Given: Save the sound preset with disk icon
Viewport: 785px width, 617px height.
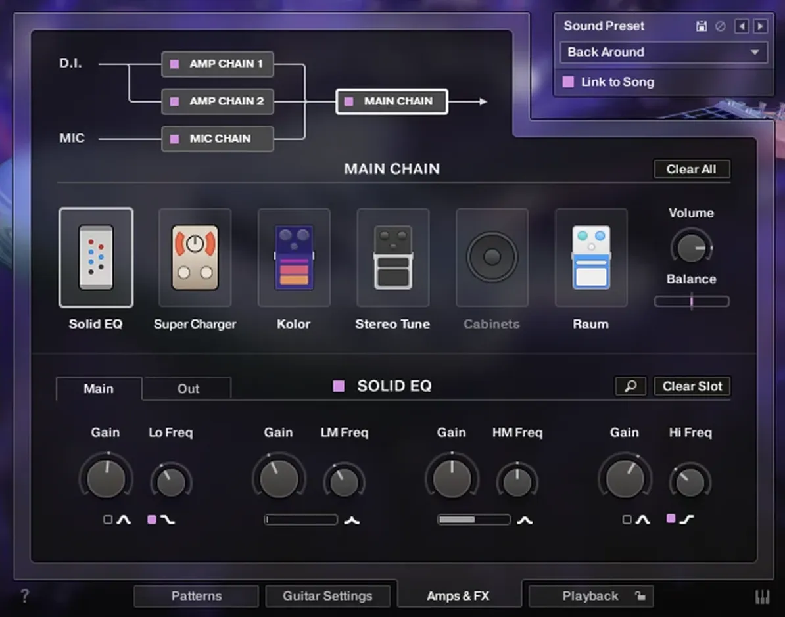Looking at the screenshot, I should (702, 26).
